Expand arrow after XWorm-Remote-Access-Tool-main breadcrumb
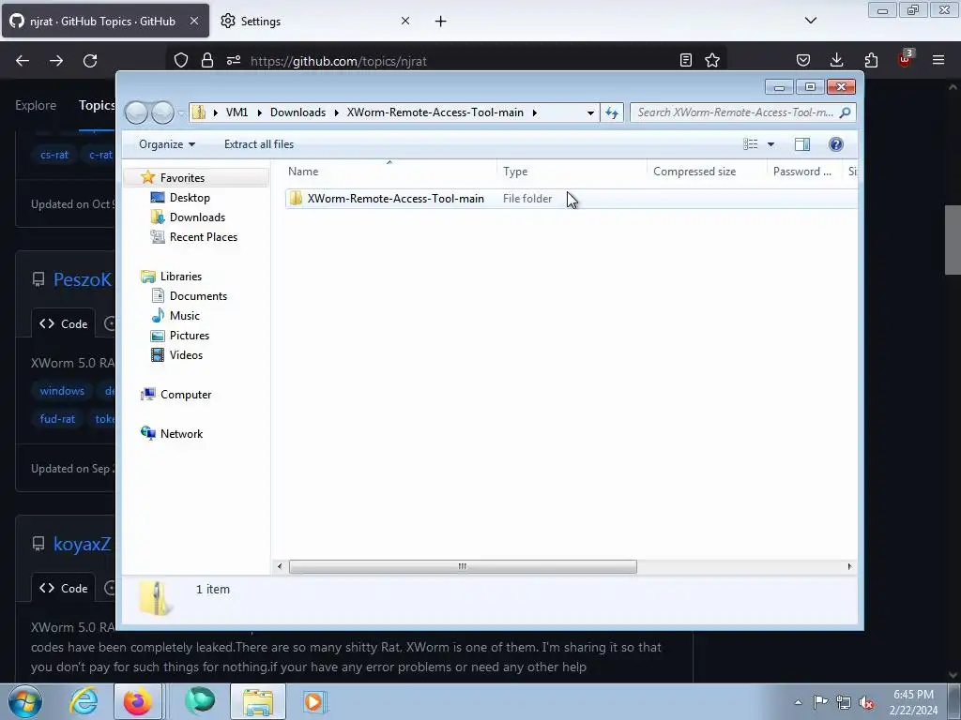 click(x=534, y=112)
